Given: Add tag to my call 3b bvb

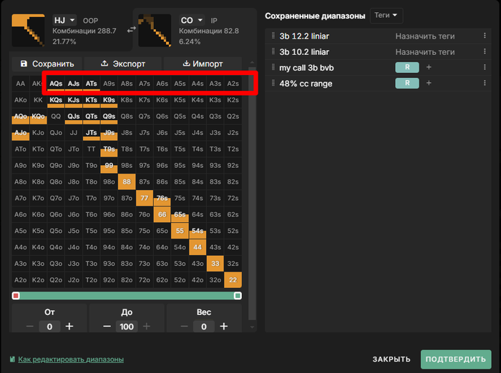Looking at the screenshot, I should point(429,67).
